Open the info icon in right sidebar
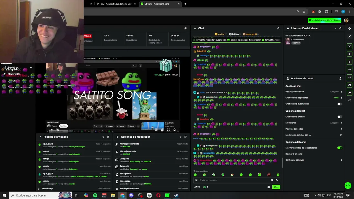Screen dimensions: 354x199 [x=350, y=28]
